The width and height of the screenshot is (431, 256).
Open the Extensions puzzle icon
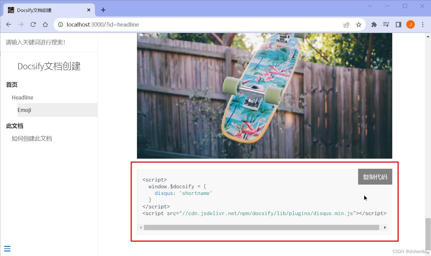pyautogui.click(x=374, y=25)
